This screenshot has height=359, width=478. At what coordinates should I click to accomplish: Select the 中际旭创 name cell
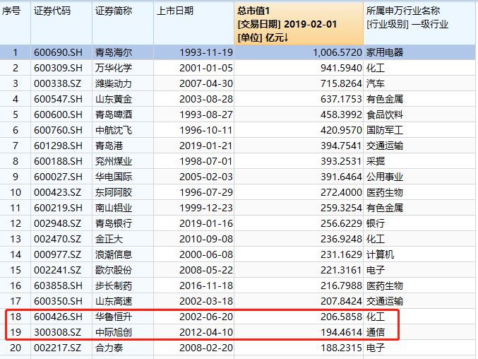pyautogui.click(x=123, y=332)
